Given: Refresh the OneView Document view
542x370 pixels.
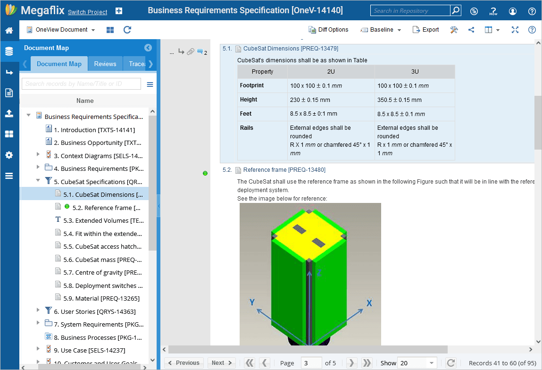Looking at the screenshot, I should coord(127,30).
